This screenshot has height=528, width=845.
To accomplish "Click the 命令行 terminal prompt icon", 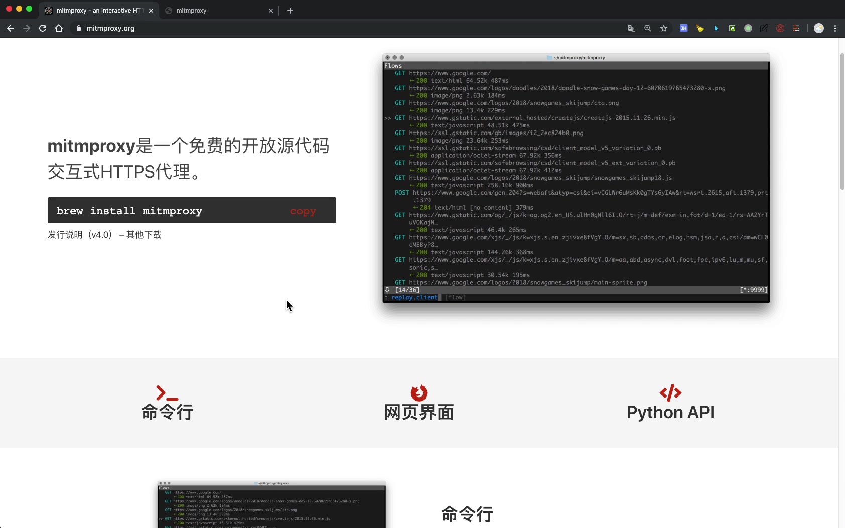I will 167,393.
